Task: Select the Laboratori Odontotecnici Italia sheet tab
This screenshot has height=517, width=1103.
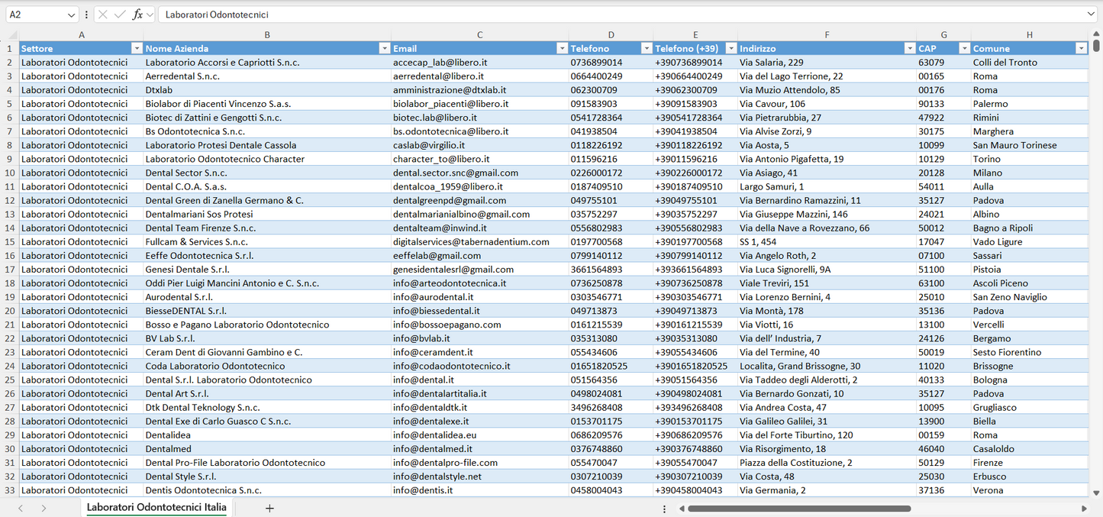Action: (156, 507)
